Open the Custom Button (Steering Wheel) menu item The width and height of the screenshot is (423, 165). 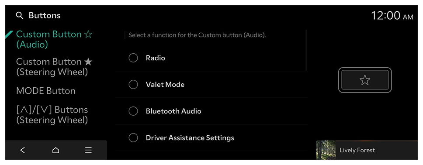[x=54, y=67]
